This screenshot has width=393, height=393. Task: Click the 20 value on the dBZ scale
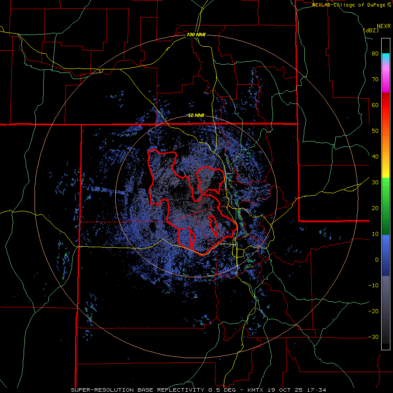click(375, 208)
